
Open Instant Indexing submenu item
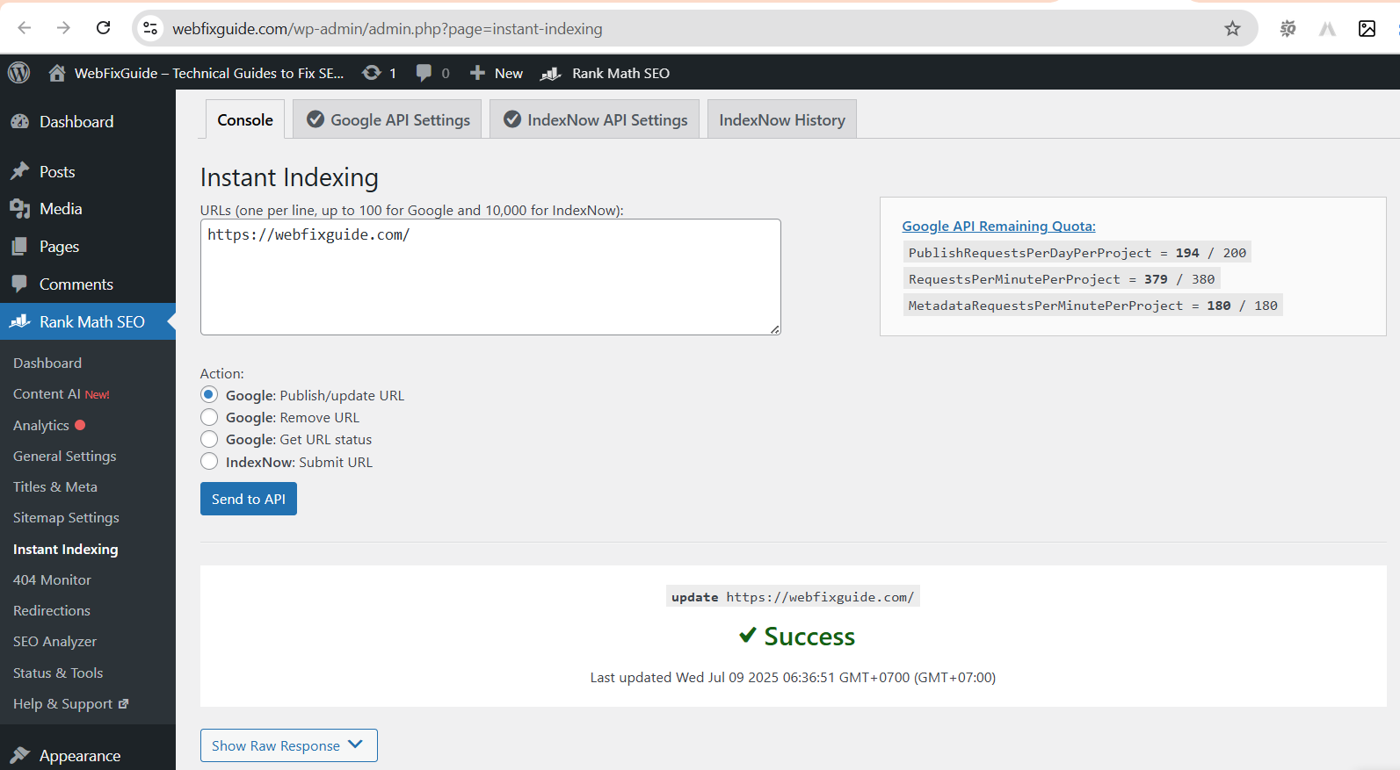click(66, 549)
